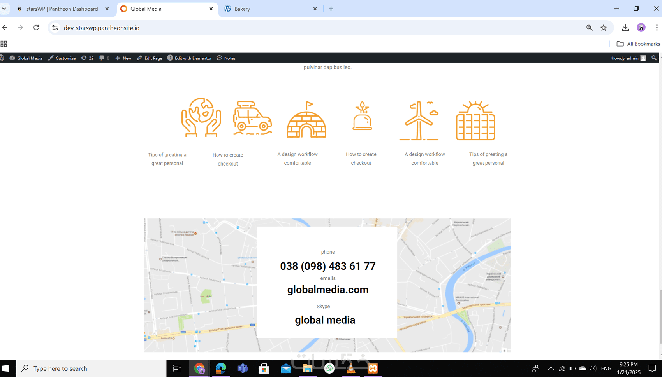Screen dimensions: 662x377
Task: Click the earth in hands icon
Action: (x=201, y=117)
